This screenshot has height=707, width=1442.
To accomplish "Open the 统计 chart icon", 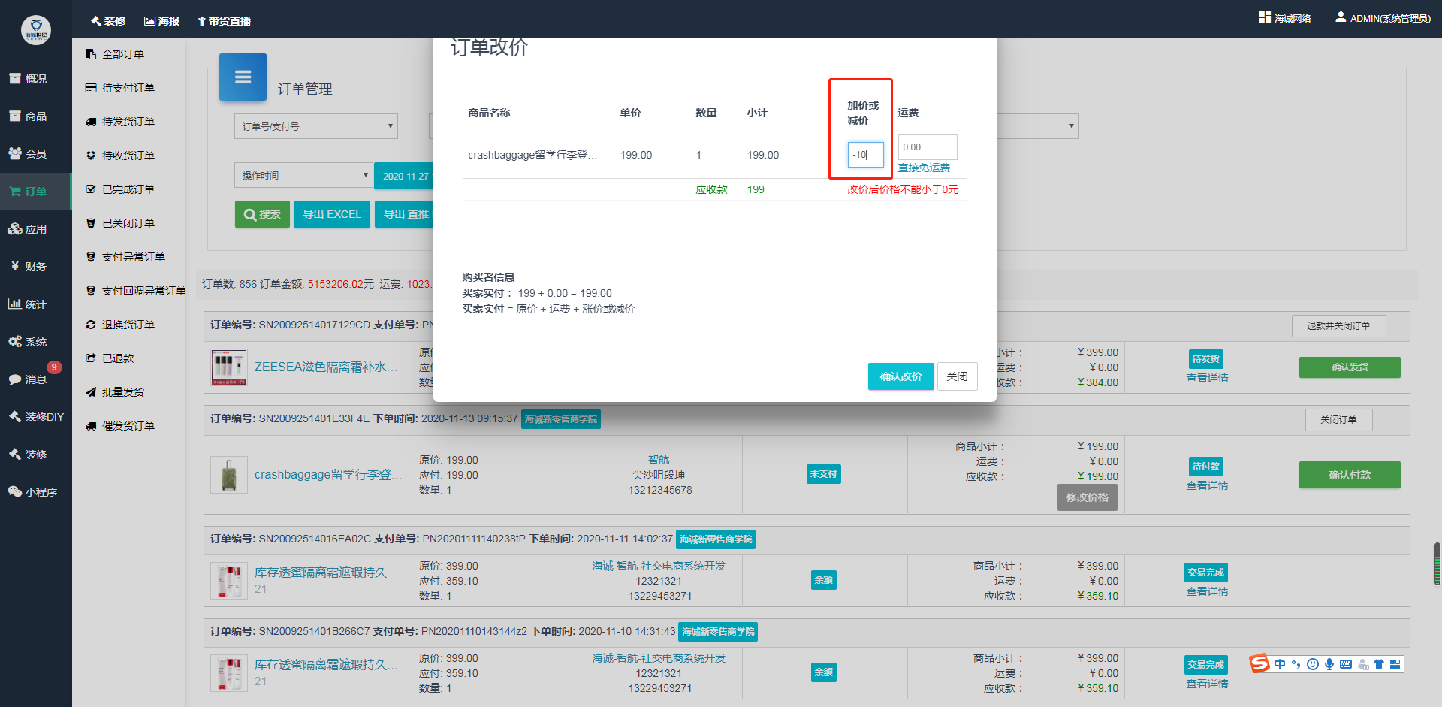I will [x=15, y=304].
